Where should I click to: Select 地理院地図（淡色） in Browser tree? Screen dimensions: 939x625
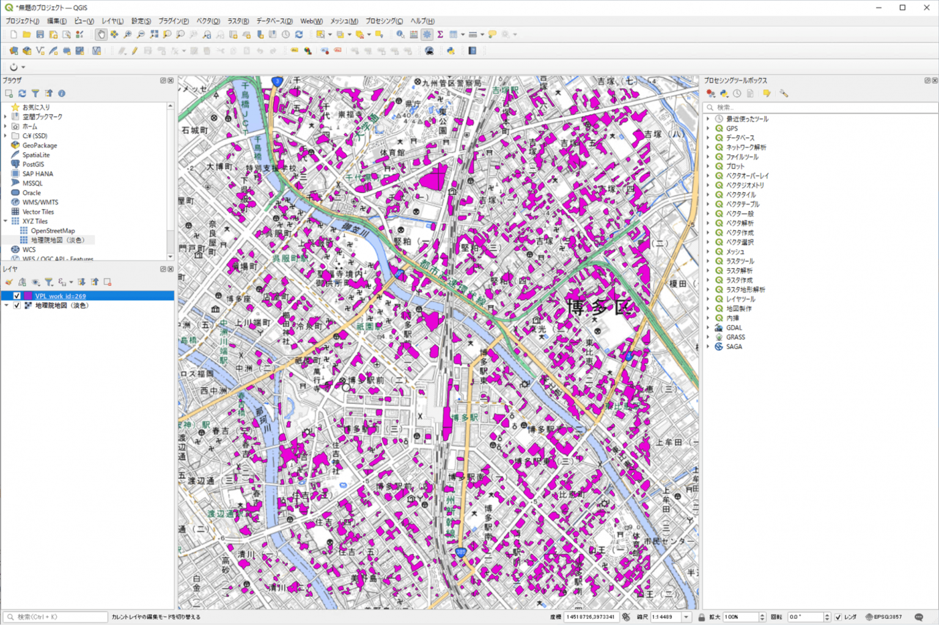[x=57, y=240]
